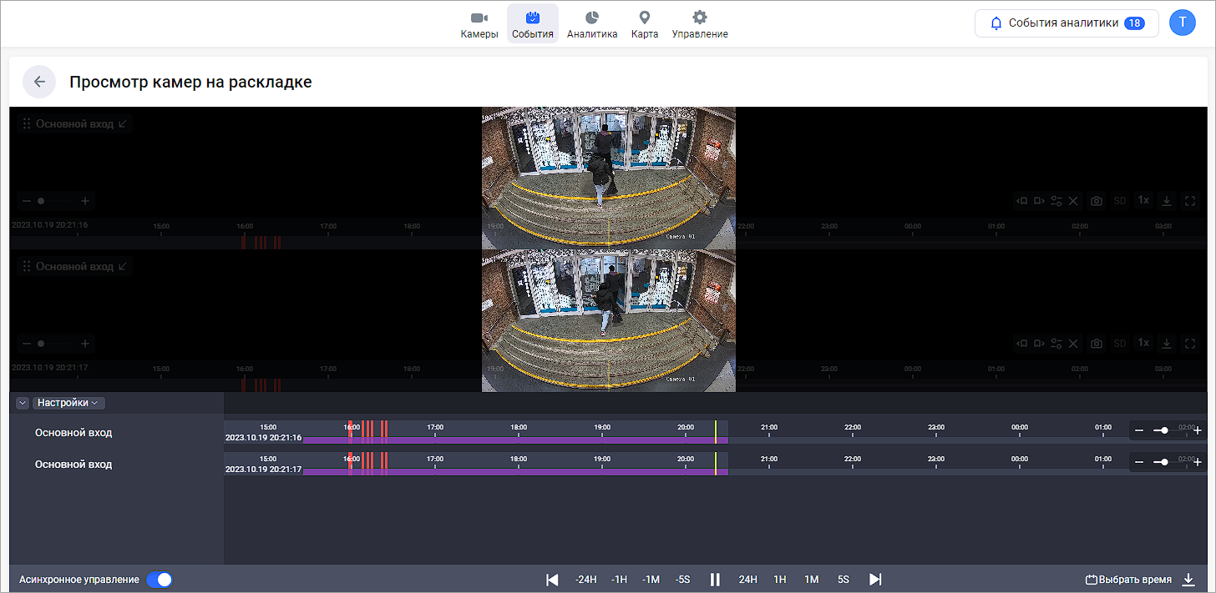Enter fullscreen on the top camera
The image size is (1216, 593).
coord(1191,201)
